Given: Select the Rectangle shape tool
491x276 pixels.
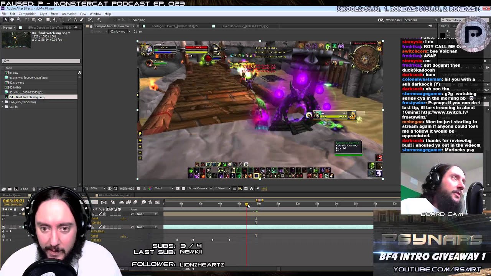Looking at the screenshot, I should 48,20.
